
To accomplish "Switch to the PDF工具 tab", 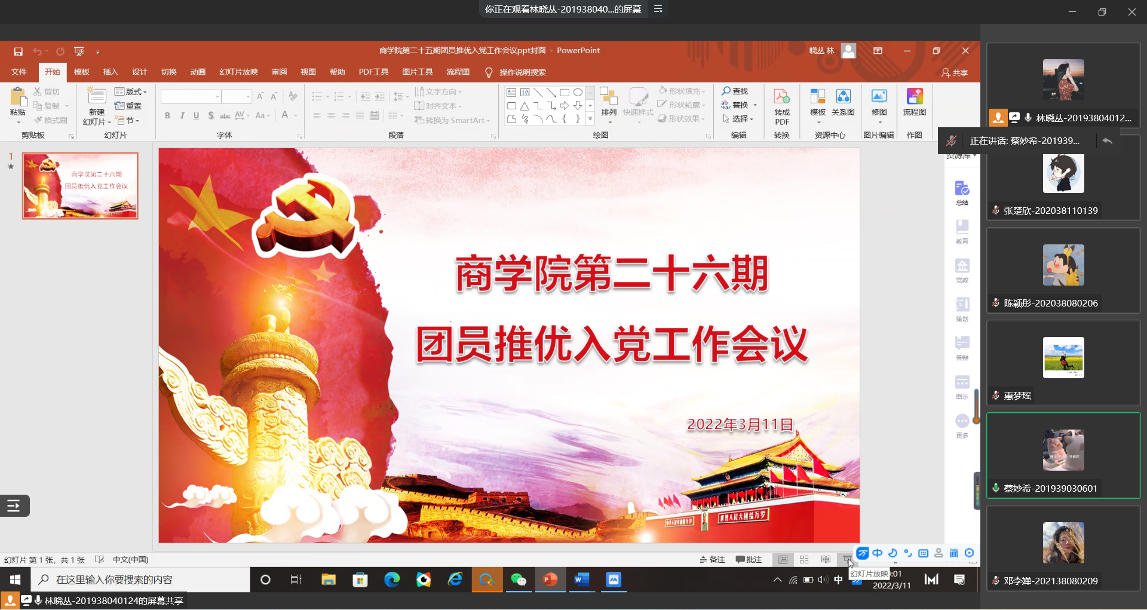I will coord(373,72).
